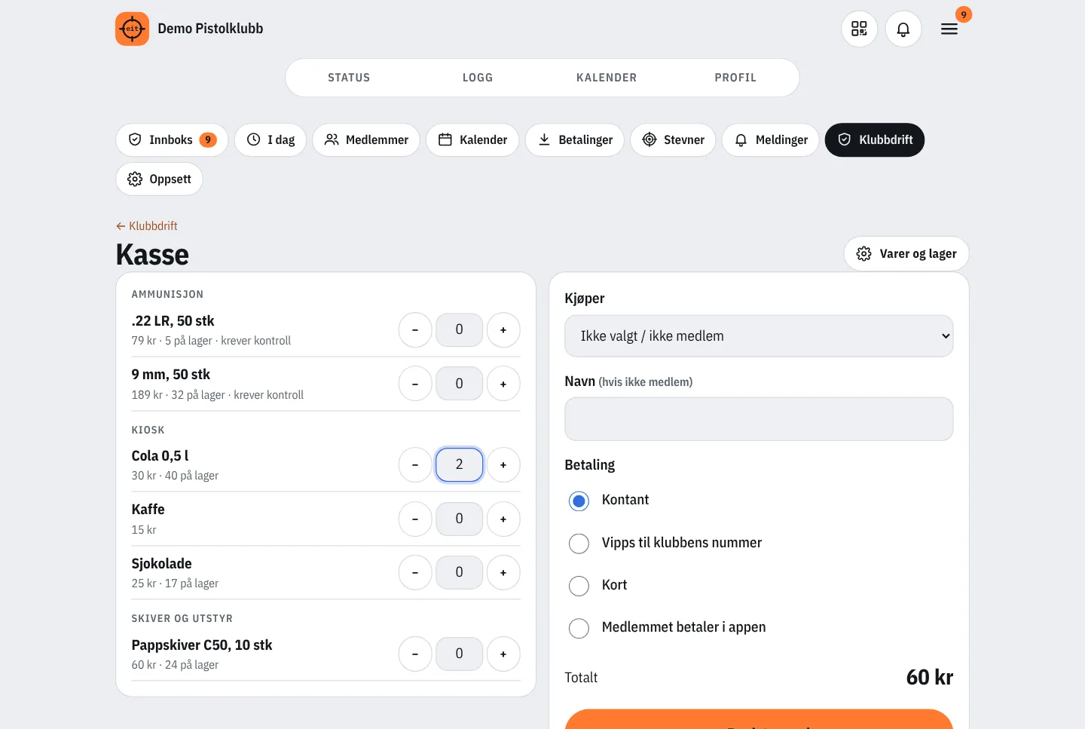The image size is (1085, 729).
Task: Decrease 9 mm quantity
Action: point(415,384)
